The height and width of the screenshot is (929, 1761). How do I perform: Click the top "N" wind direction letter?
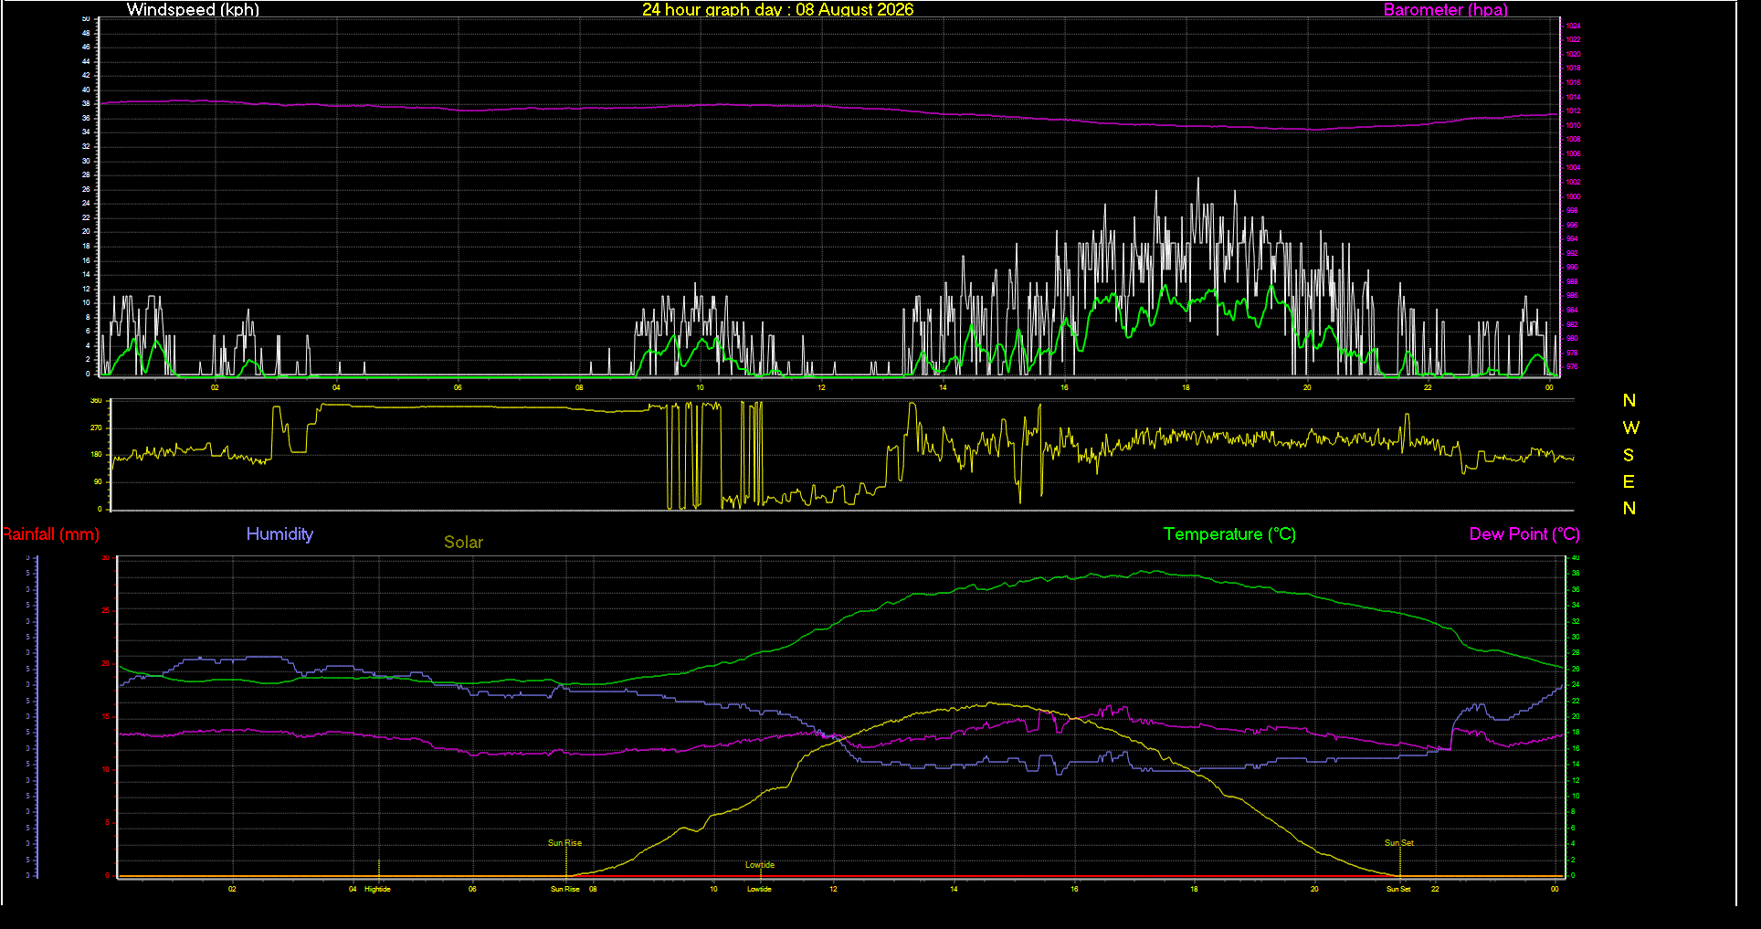(1629, 401)
